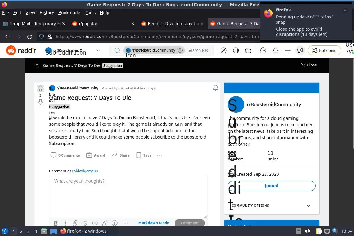The height and width of the screenshot is (236, 354).
Task: Reload the page
Action: click(x=29, y=37)
